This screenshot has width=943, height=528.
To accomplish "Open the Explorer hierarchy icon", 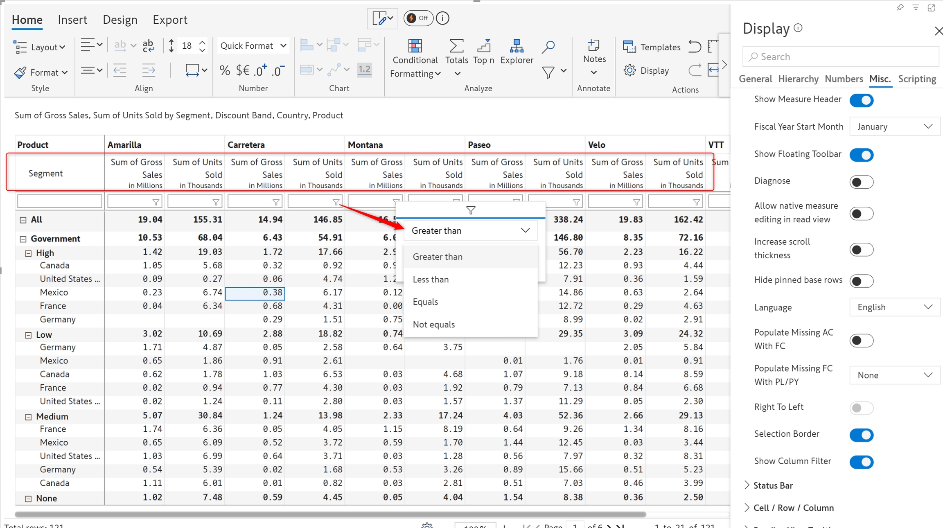I will click(517, 46).
